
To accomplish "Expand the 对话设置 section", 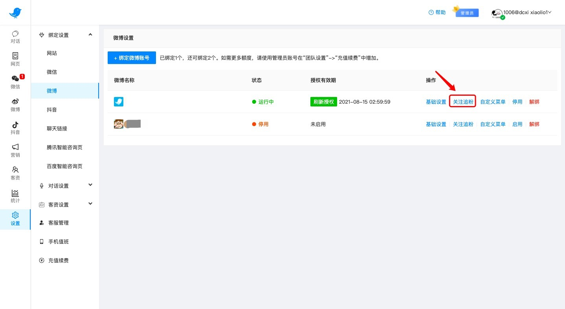I will pos(90,185).
